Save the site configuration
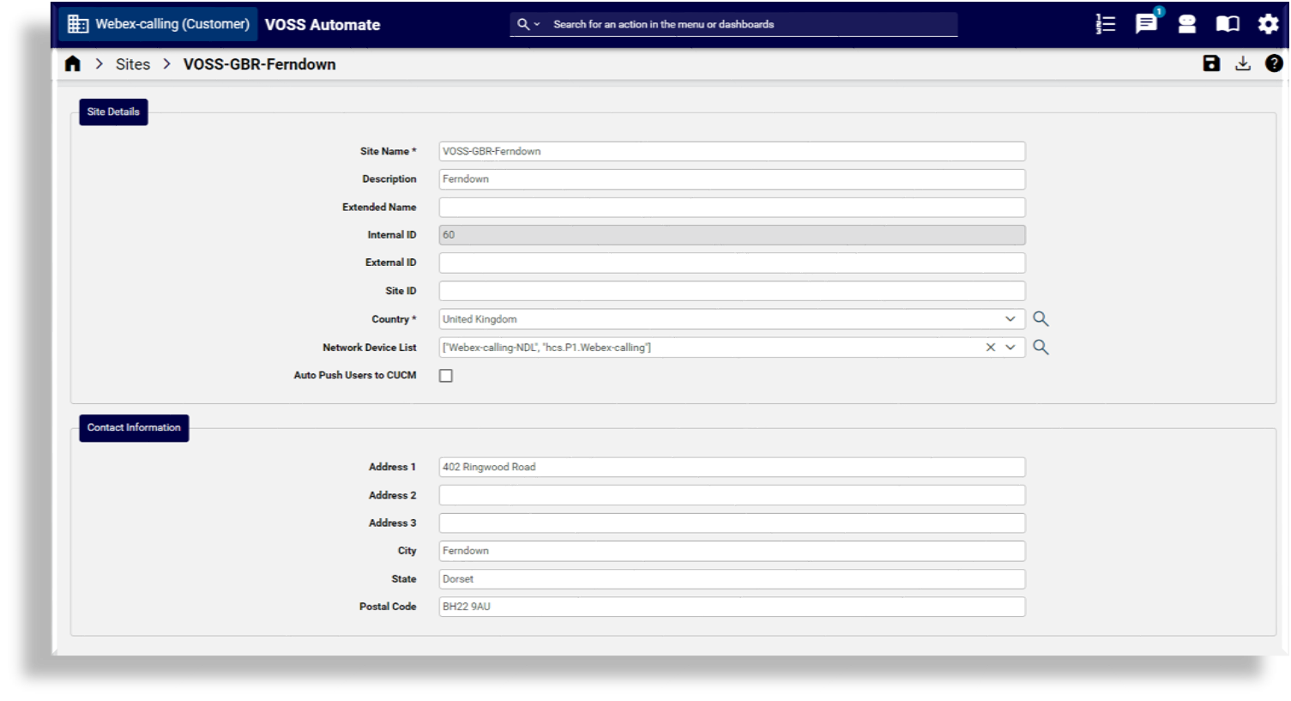 [1210, 63]
